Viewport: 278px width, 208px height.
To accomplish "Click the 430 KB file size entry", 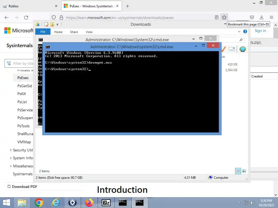I will pyautogui.click(x=232, y=64).
